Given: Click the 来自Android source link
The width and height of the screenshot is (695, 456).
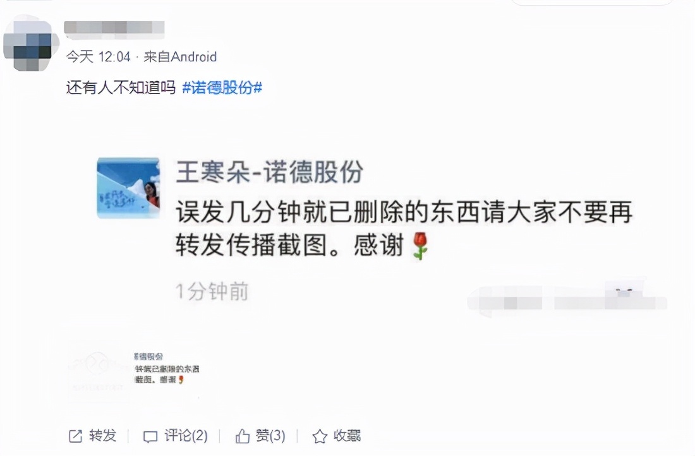Looking at the screenshot, I should click(180, 57).
